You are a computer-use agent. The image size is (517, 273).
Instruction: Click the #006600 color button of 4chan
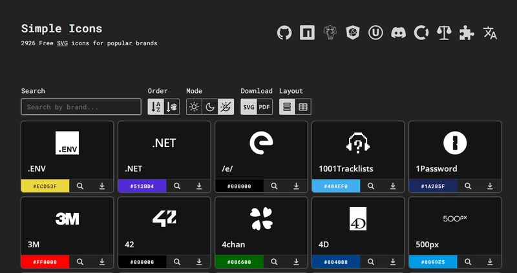[x=239, y=262]
